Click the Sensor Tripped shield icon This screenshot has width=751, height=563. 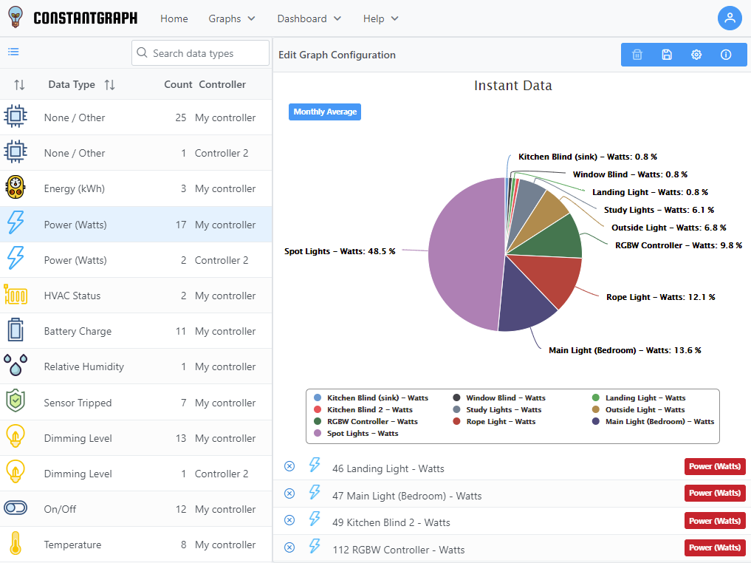click(x=16, y=402)
